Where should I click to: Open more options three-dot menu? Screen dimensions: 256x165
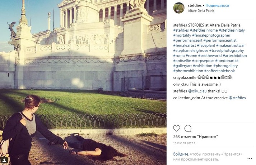[250, 159]
